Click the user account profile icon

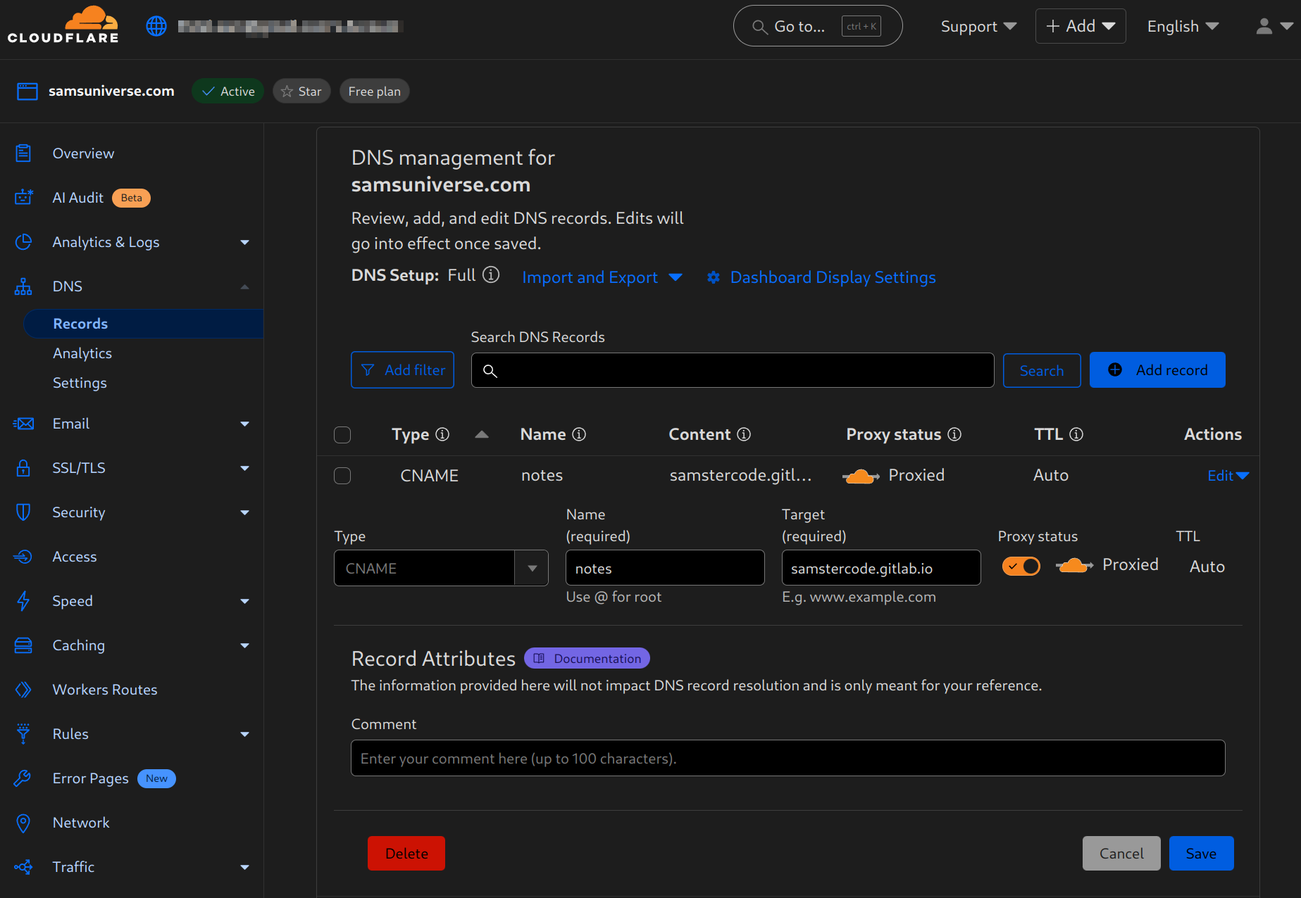click(1264, 26)
